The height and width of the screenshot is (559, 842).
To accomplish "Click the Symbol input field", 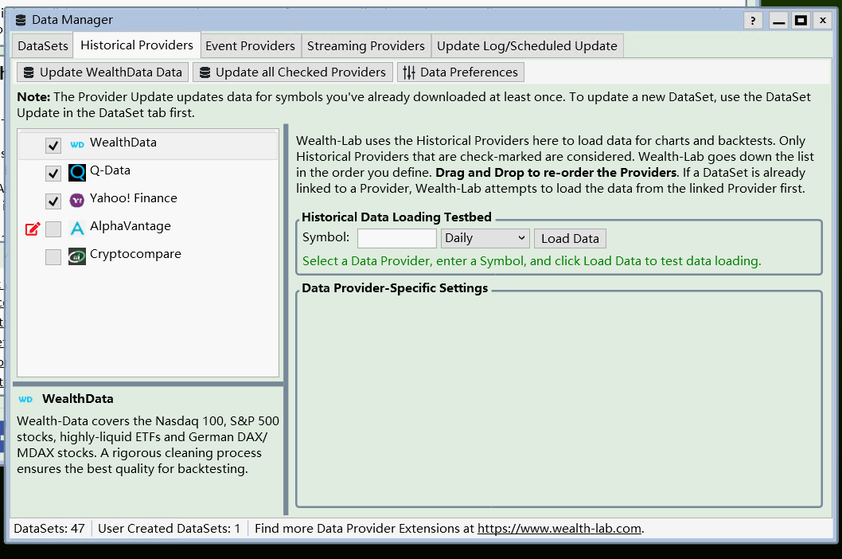I will [x=397, y=238].
